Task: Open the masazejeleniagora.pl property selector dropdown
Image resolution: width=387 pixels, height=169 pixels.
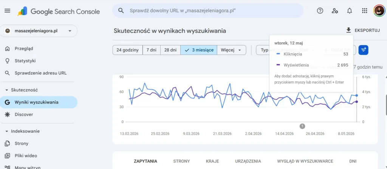Action: pos(39,31)
